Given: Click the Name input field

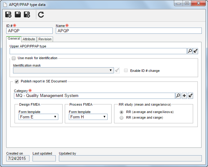Looking at the screenshot, I should (129, 31).
